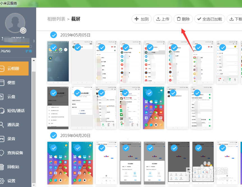
Task: Deselect the first 04月20日 home screen screenshot
Action: pos(54,148)
